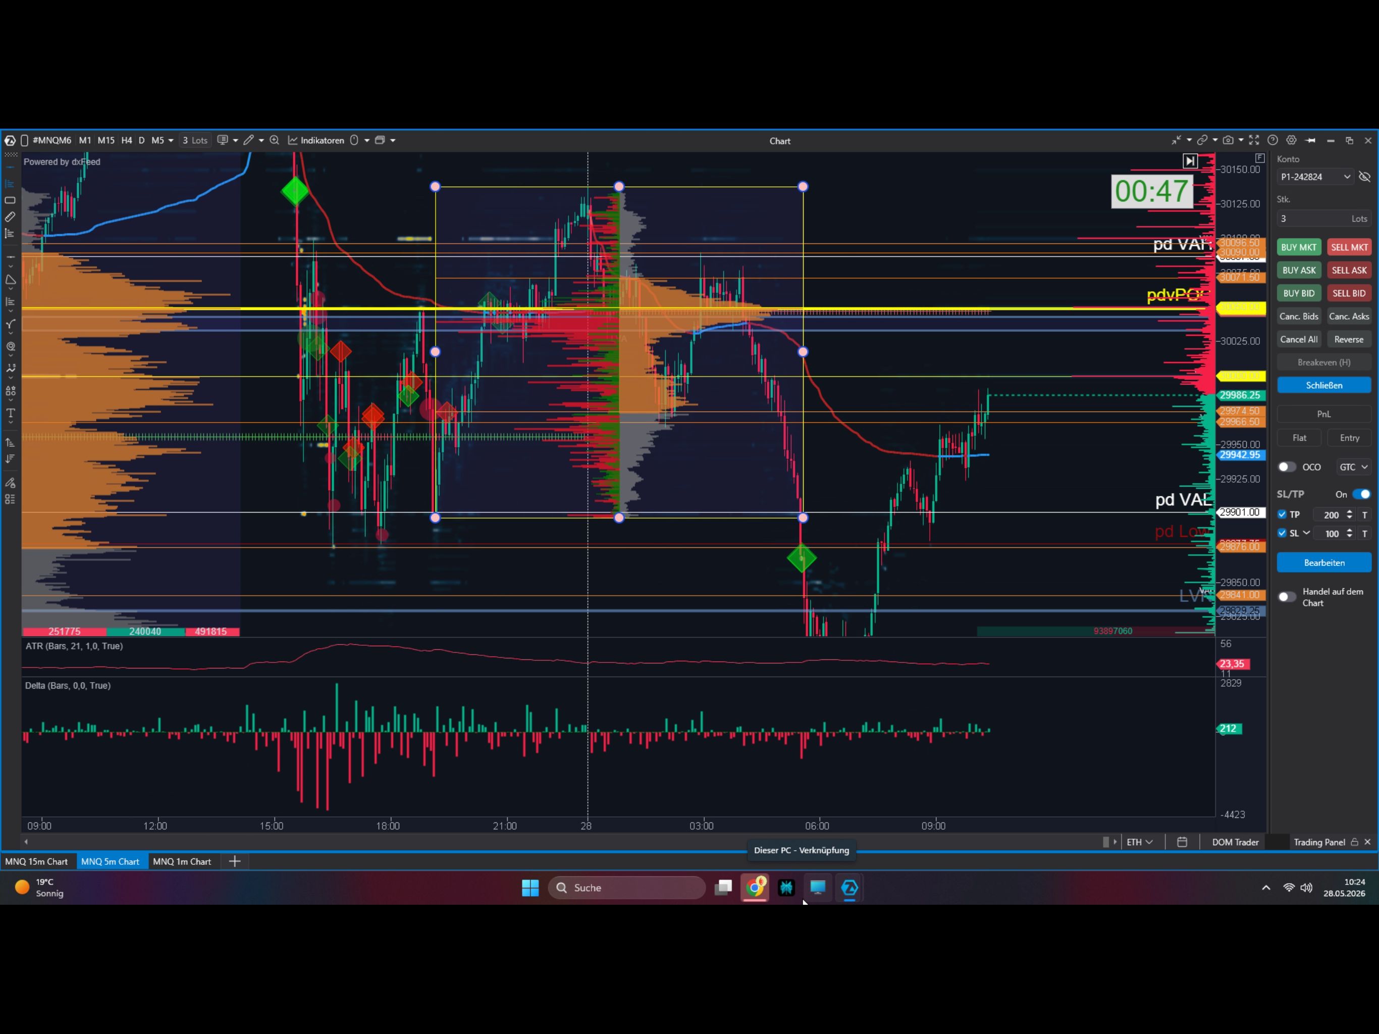This screenshot has width=1379, height=1034.
Task: Jump to latest bar with skip-forward icon
Action: [1190, 162]
